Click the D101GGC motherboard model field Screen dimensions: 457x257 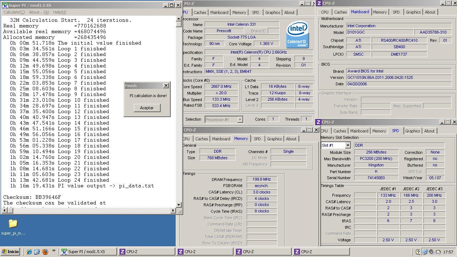380,32
